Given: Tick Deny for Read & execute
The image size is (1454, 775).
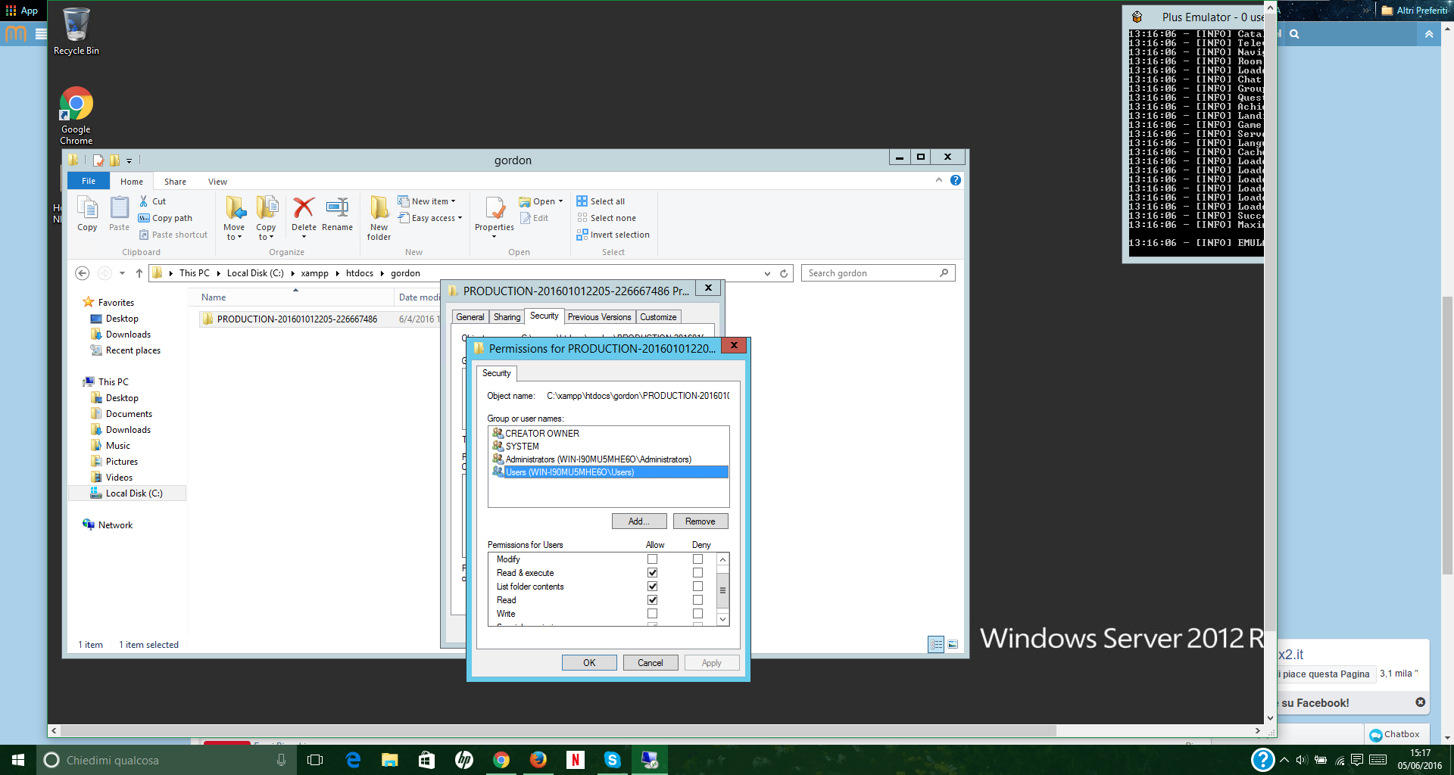Looking at the screenshot, I should click(697, 573).
